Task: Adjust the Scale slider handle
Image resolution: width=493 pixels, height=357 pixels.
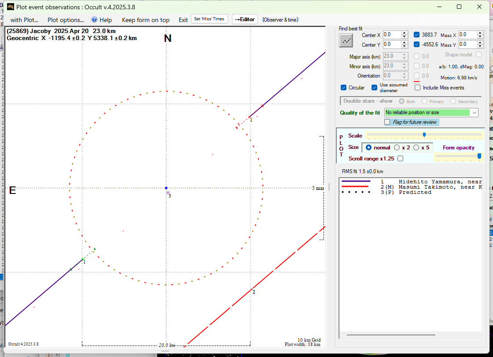Action: tap(424, 135)
